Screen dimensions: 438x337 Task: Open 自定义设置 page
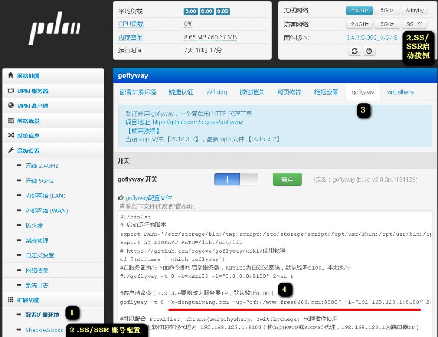point(40,255)
